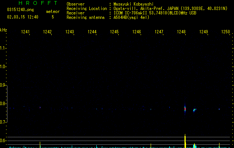Select the file name 03151240.png
Screen dimensions: 234x148
coord(20,10)
